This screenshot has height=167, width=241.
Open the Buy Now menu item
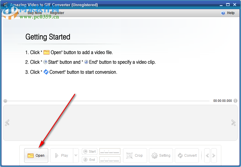pyautogui.click(x=35, y=13)
